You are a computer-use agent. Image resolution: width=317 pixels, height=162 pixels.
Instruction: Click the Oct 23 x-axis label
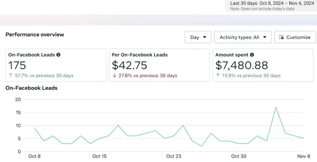[174, 156]
